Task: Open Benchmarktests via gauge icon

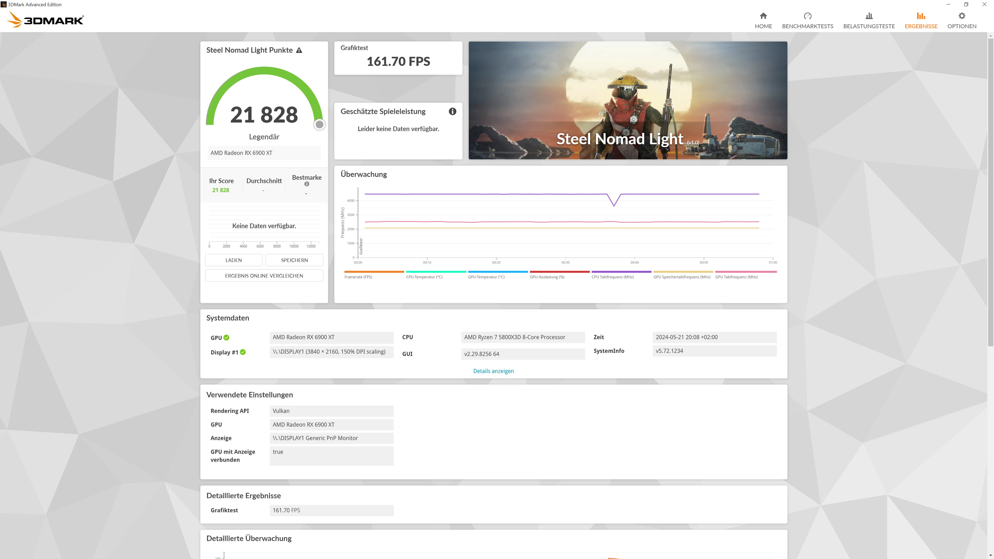Action: click(x=807, y=16)
